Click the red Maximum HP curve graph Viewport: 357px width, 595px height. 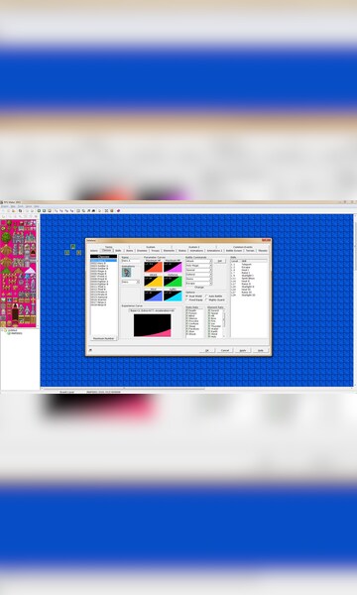click(x=153, y=267)
